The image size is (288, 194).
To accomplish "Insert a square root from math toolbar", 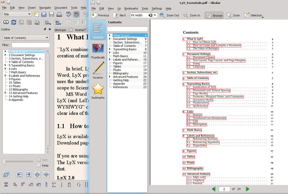I will pyautogui.click(x=31, y=184).
